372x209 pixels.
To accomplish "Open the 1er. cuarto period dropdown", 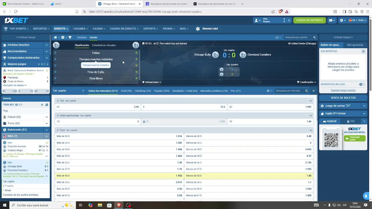I will [x=69, y=91].
